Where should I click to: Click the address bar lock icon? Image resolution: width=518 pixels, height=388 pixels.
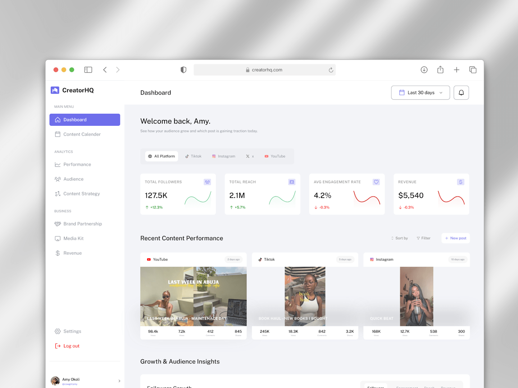click(x=247, y=70)
